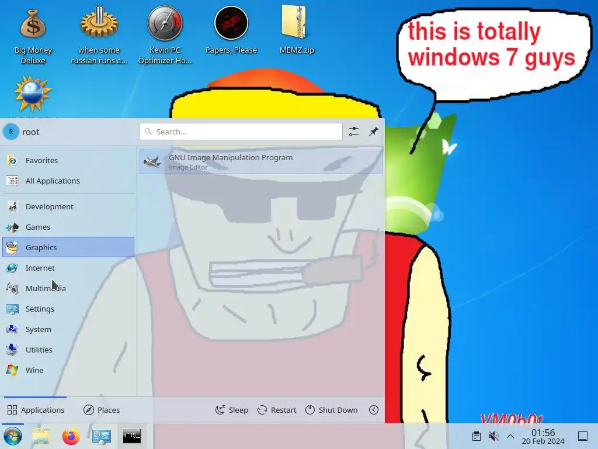Click the muted volume tray icon

point(493,436)
